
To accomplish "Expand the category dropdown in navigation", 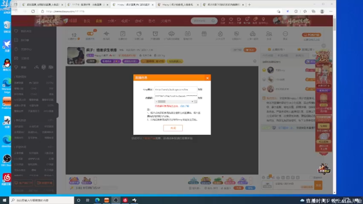I will (112, 21).
